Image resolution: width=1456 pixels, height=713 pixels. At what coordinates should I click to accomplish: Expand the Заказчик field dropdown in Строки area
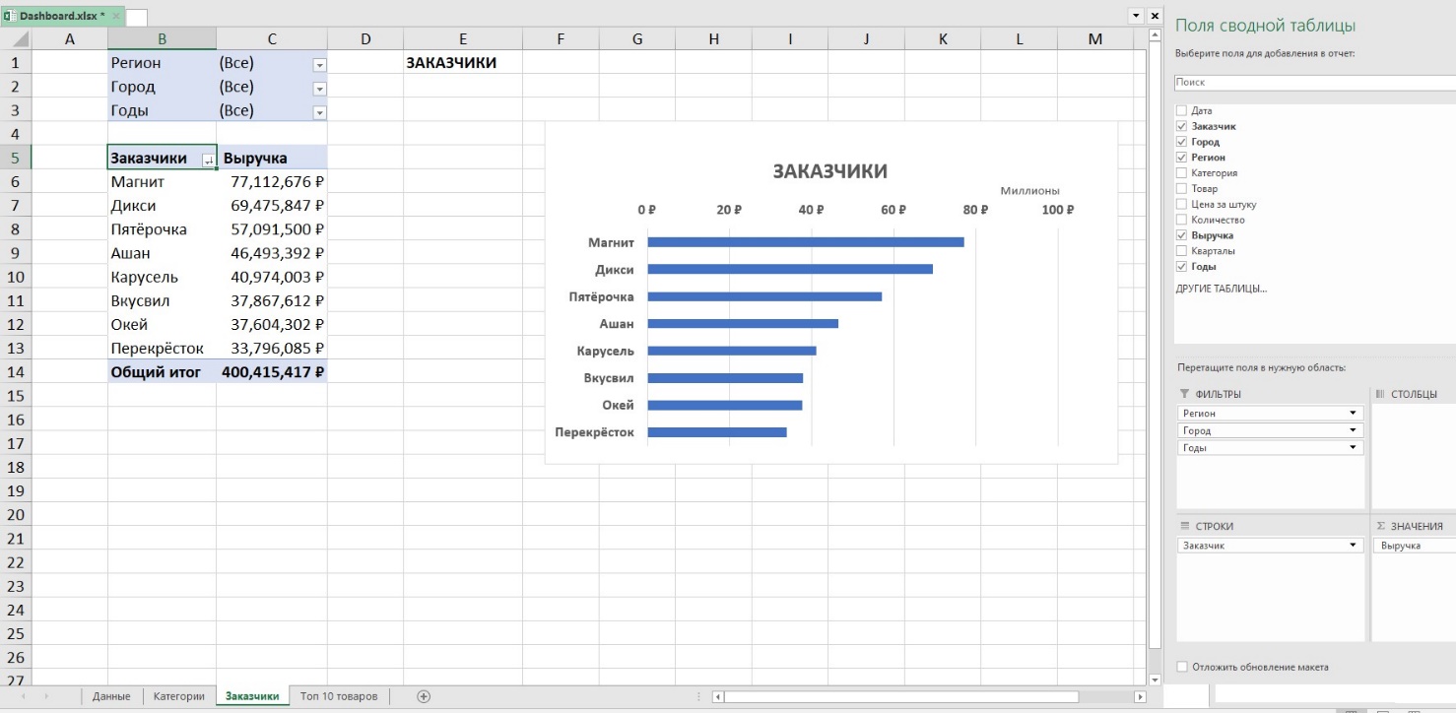1354,546
